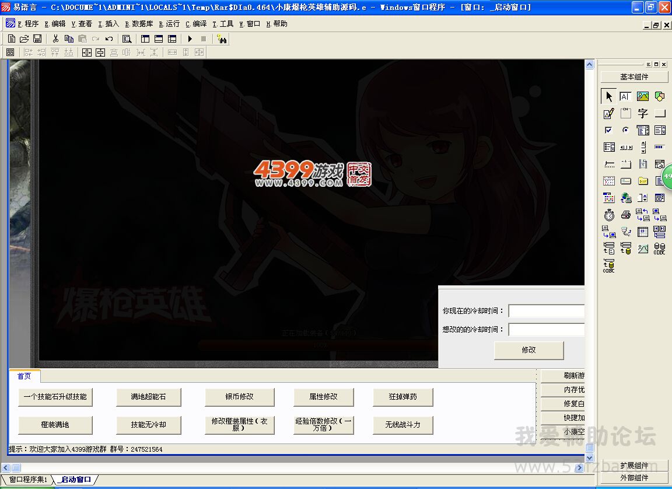Select the timer stopwatch component
The width and height of the screenshot is (672, 489).
click(608, 215)
